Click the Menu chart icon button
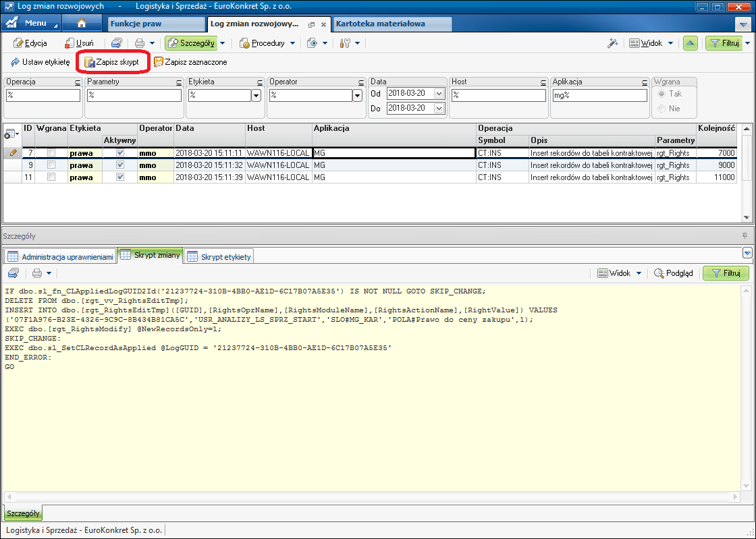Viewport: 756px width, 539px height. 30,23
